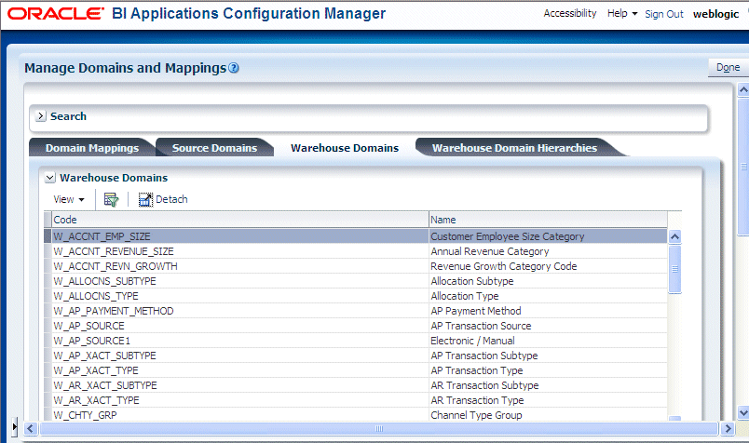Open the Accessibility link
Image resolution: width=749 pixels, height=443 pixels.
pyautogui.click(x=570, y=13)
